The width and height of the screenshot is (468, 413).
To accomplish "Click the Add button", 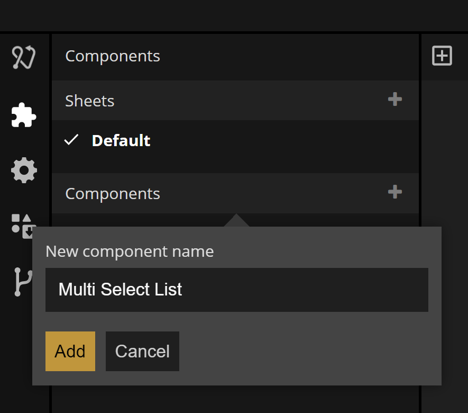I will click(70, 351).
